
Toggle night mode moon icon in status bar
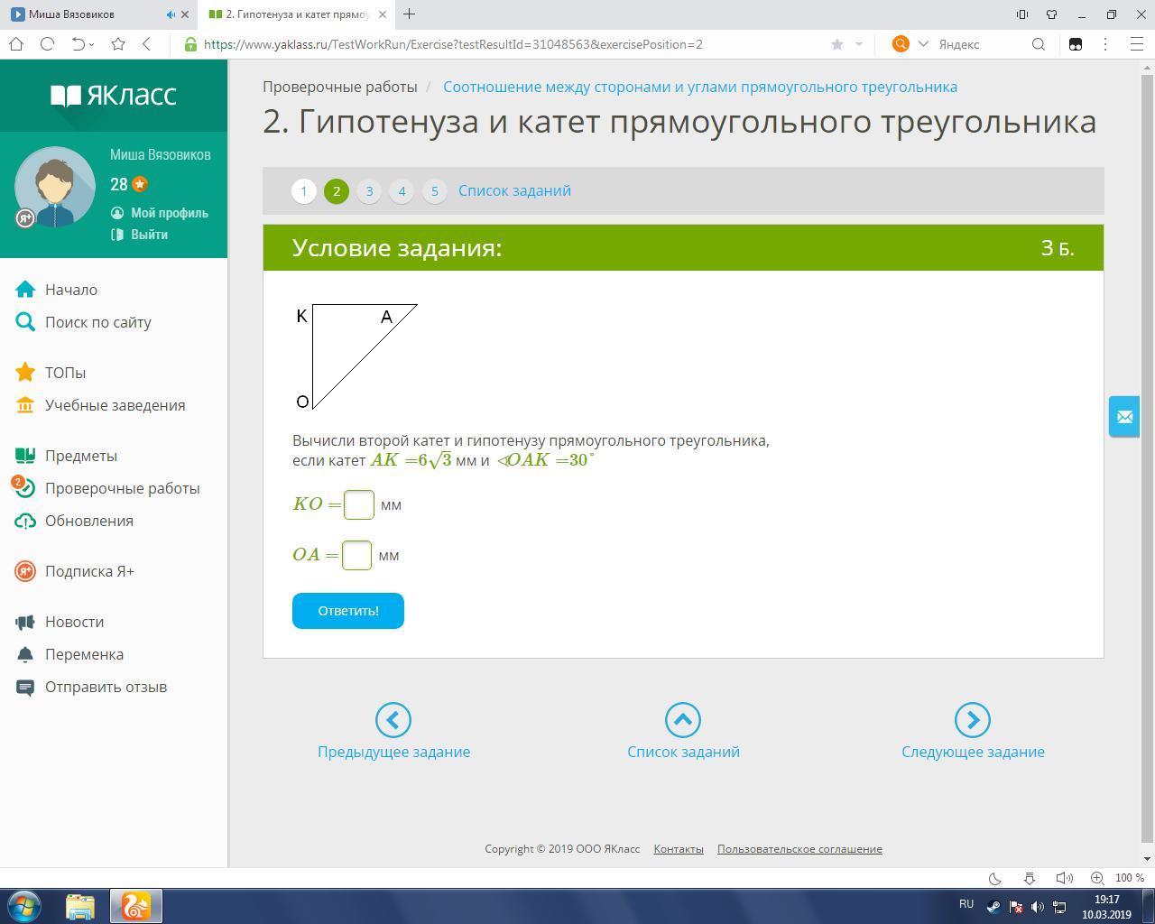[995, 878]
